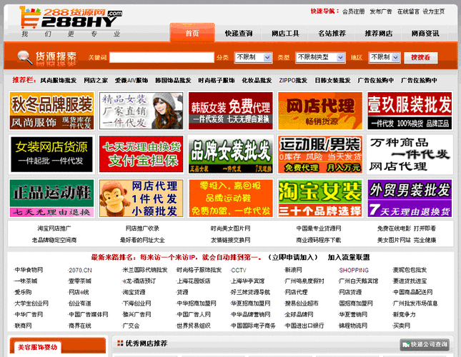Viewport: 461px width, 357px height.
Task: Click the 会员注册 link
Action: tap(354, 11)
